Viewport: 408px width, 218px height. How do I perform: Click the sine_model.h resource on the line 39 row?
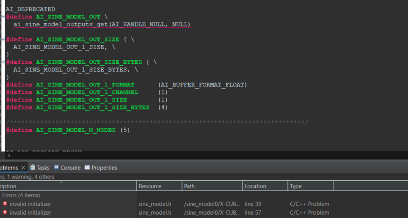point(155,204)
